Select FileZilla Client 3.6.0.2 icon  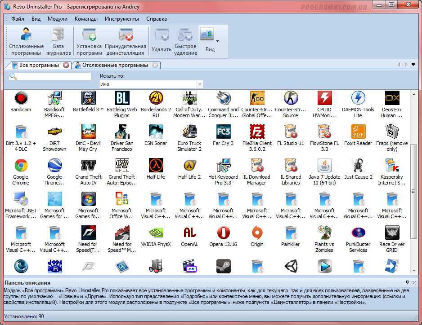click(x=257, y=132)
